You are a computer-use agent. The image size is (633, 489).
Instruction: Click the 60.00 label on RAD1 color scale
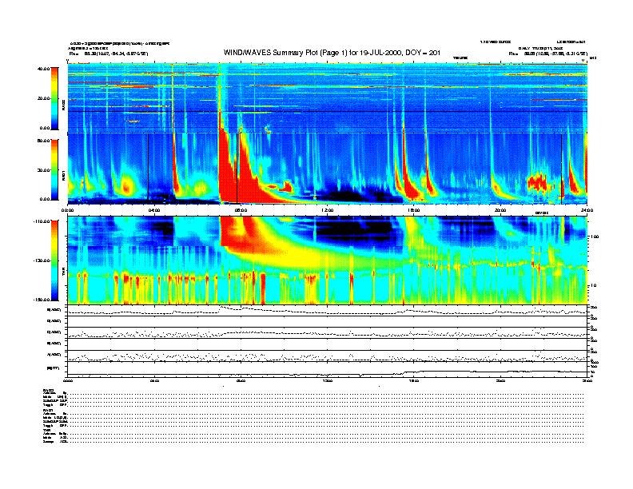point(44,141)
